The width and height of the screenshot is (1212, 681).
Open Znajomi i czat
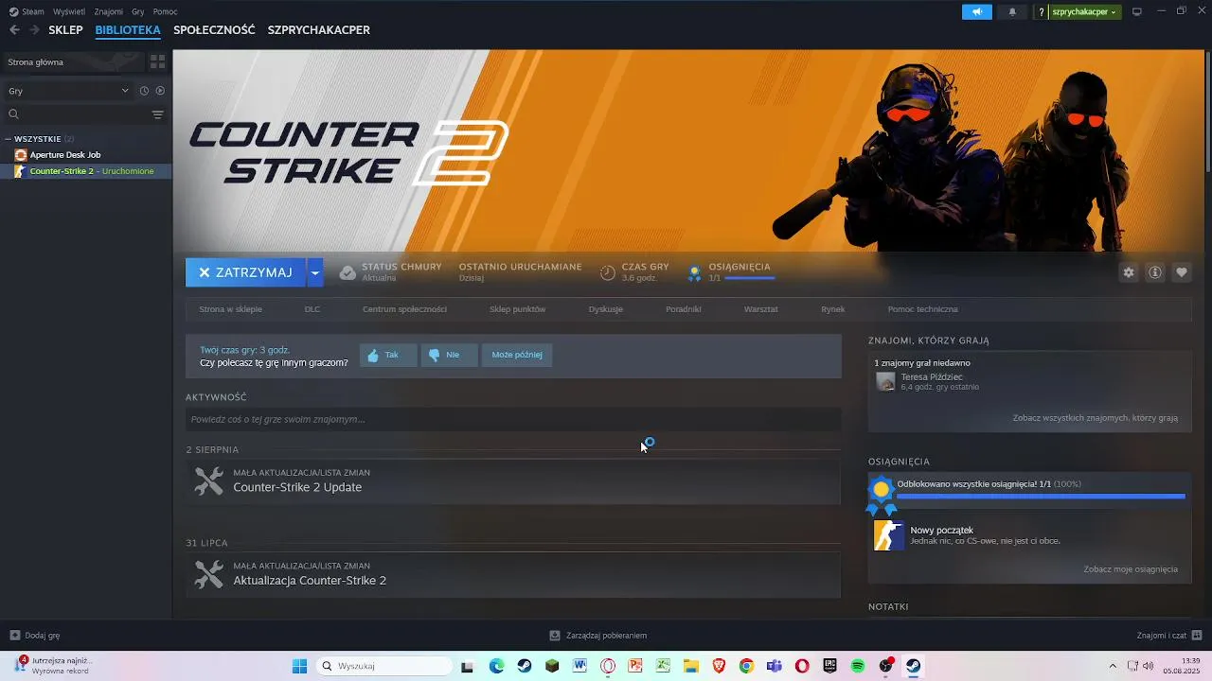click(1169, 636)
